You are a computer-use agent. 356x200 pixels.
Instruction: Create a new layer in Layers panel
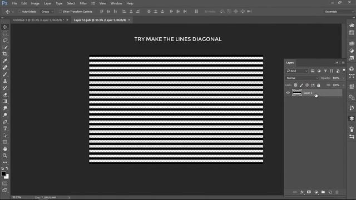click(330, 192)
